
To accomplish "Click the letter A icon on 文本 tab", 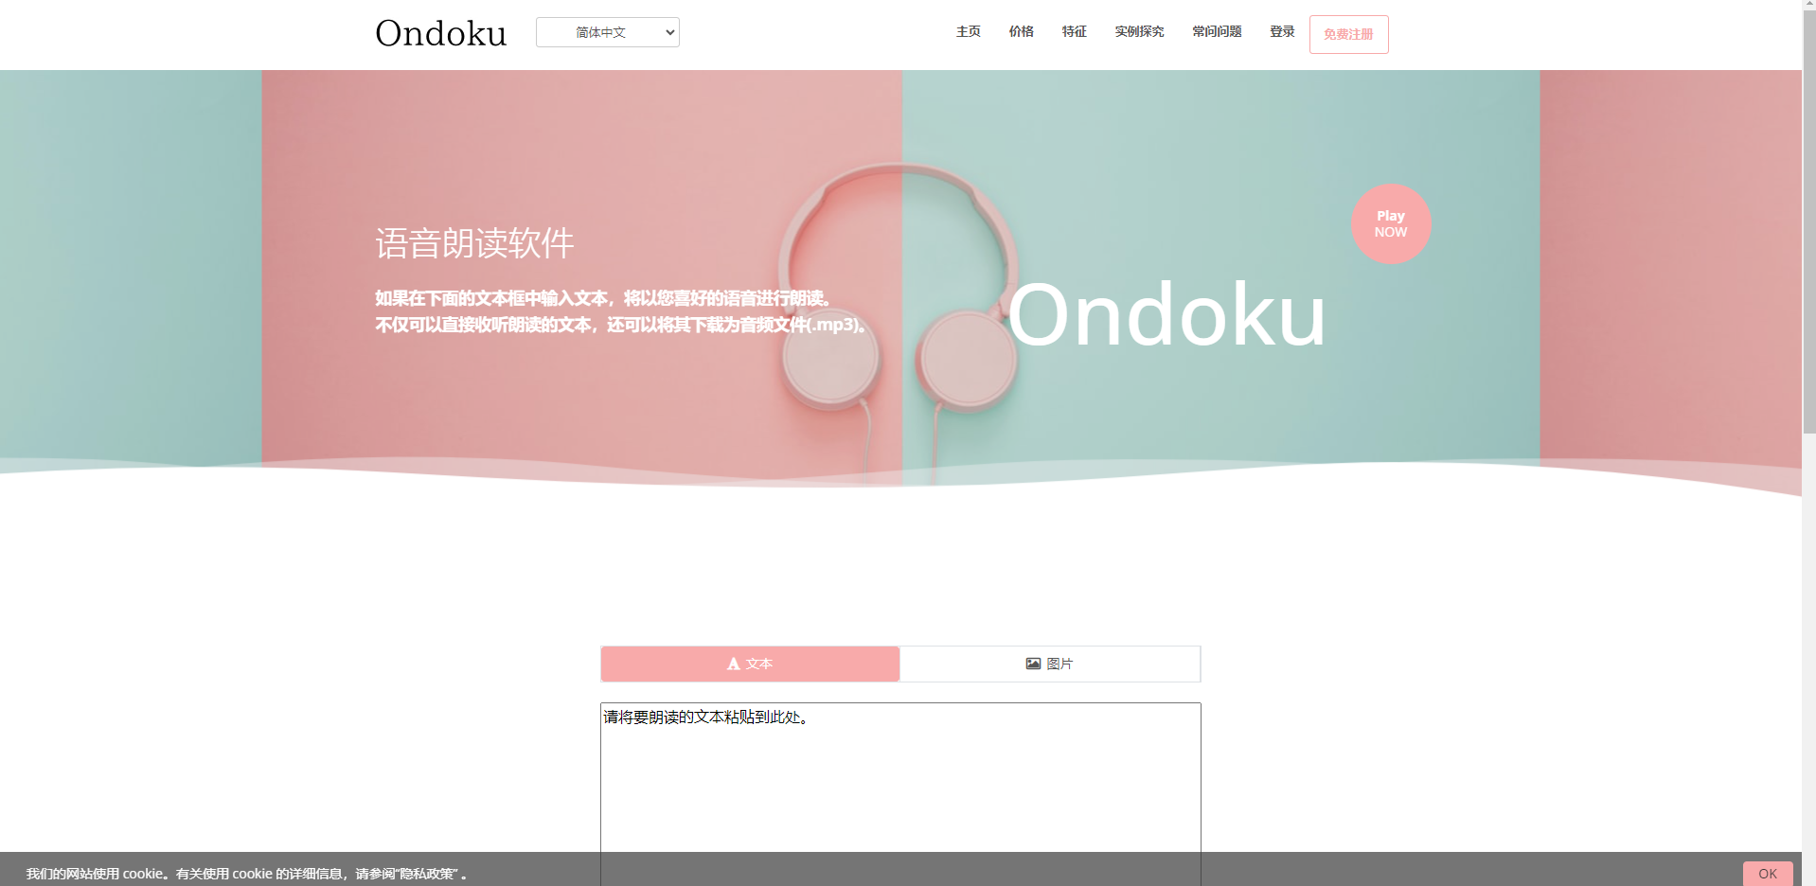I will tap(733, 664).
